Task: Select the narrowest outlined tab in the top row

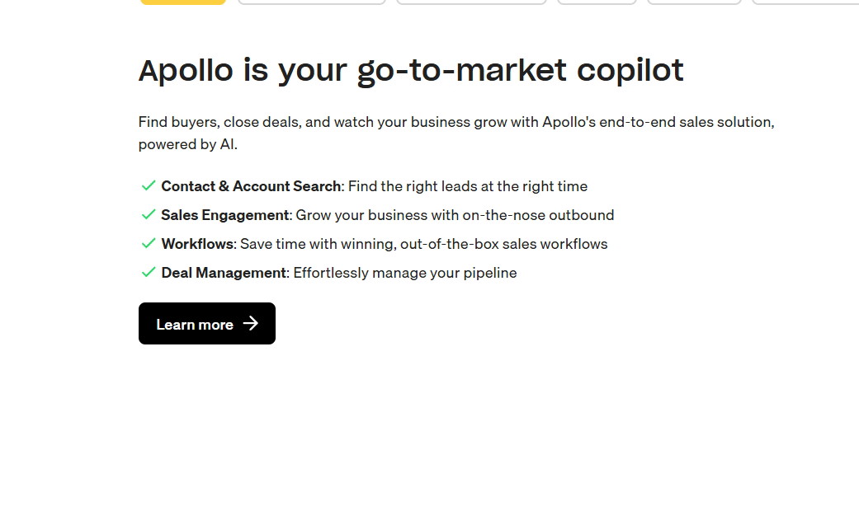Action: pyautogui.click(x=597, y=2)
